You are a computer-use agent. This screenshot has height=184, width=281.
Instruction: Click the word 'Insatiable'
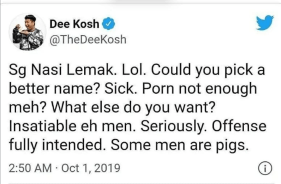(43, 126)
